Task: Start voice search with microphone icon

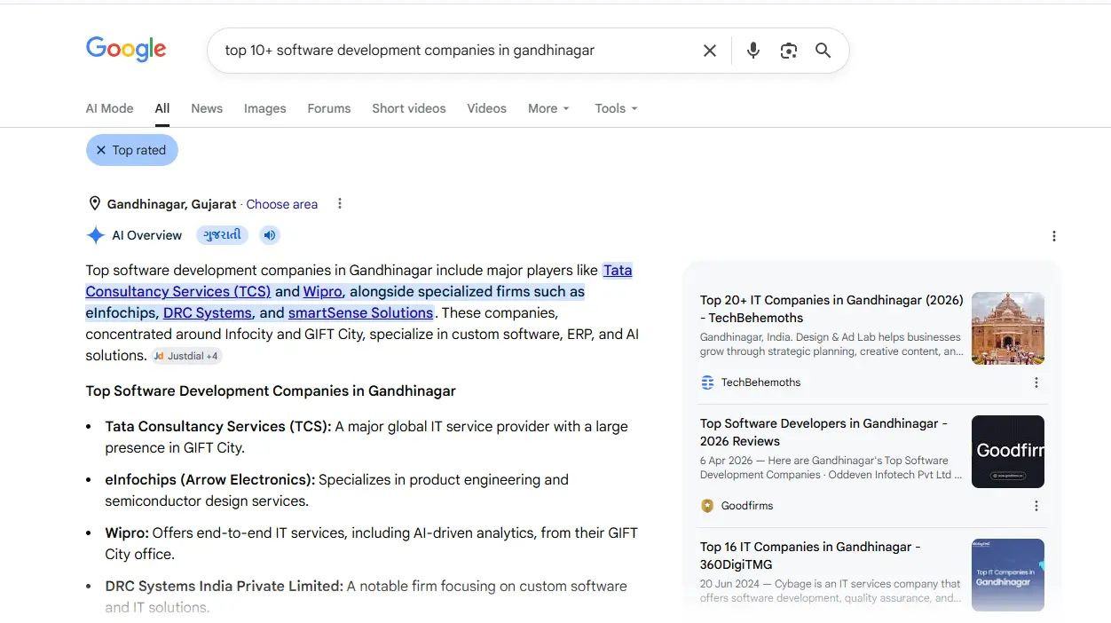Action: pos(752,51)
